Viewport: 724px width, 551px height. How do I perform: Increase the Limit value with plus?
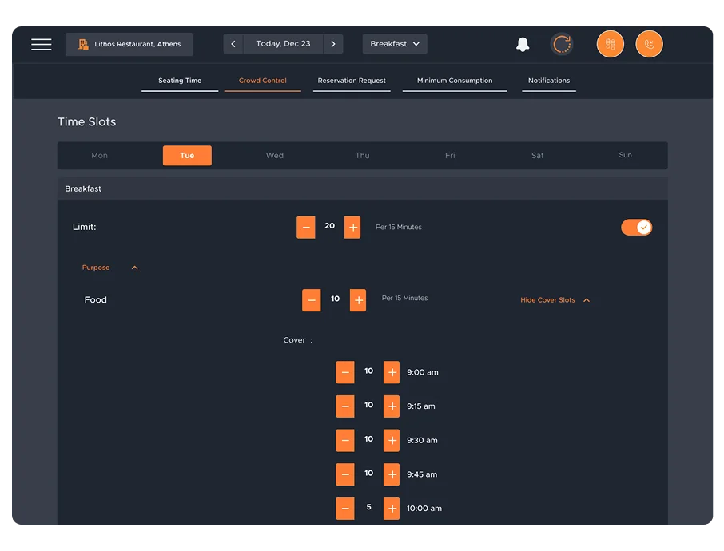(x=352, y=227)
